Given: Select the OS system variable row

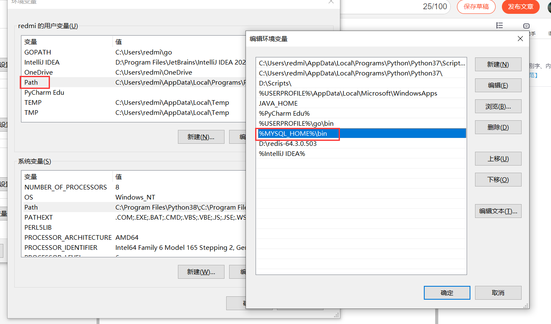Looking at the screenshot, I should [x=133, y=197].
